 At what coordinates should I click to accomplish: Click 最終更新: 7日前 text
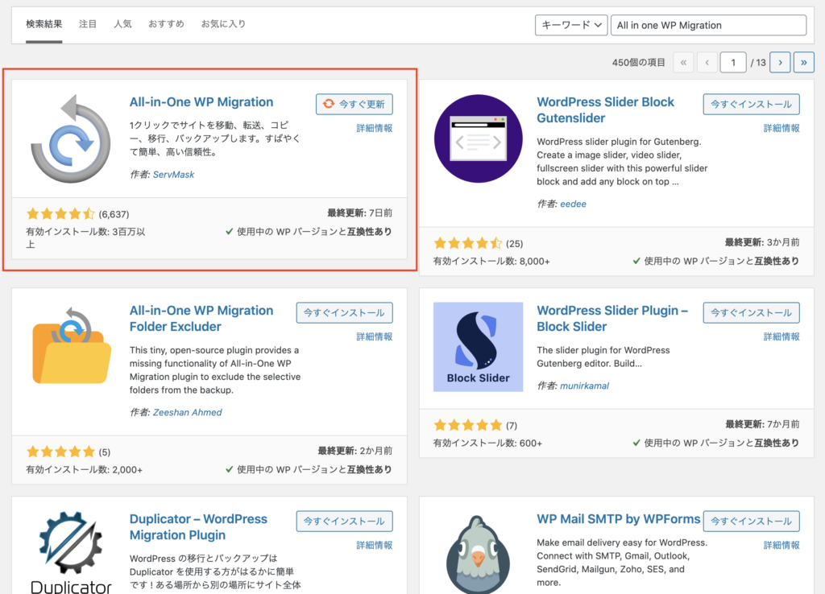click(x=359, y=213)
